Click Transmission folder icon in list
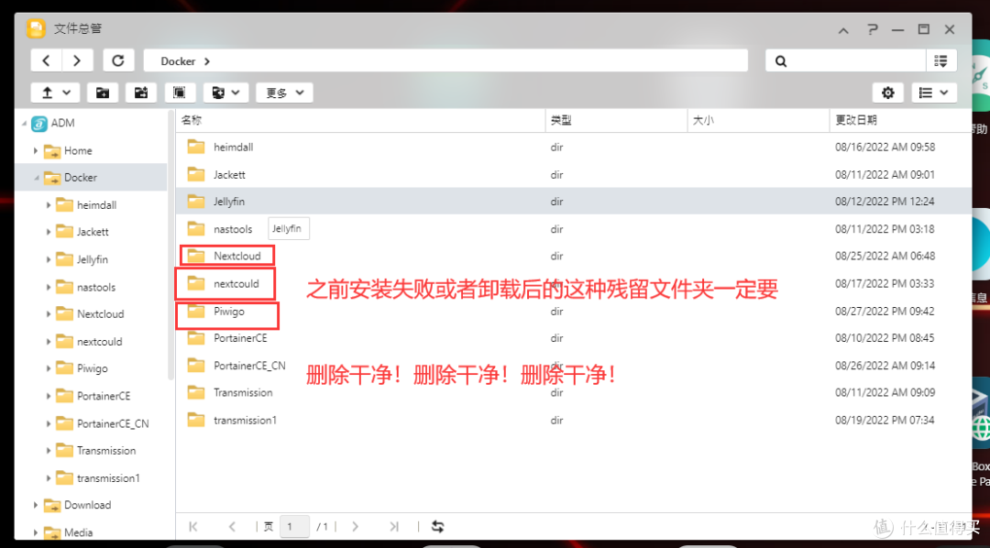 click(196, 392)
